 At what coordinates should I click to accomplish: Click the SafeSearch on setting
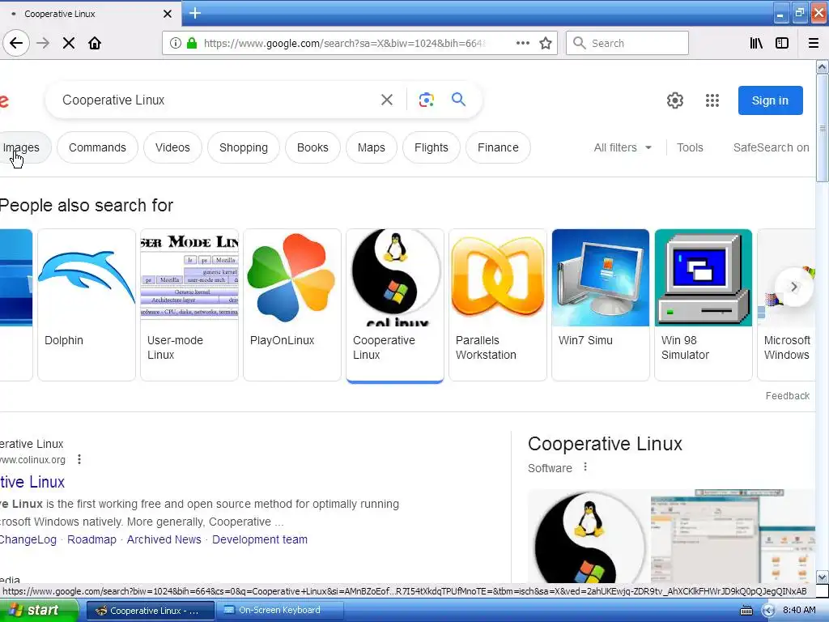click(x=771, y=147)
